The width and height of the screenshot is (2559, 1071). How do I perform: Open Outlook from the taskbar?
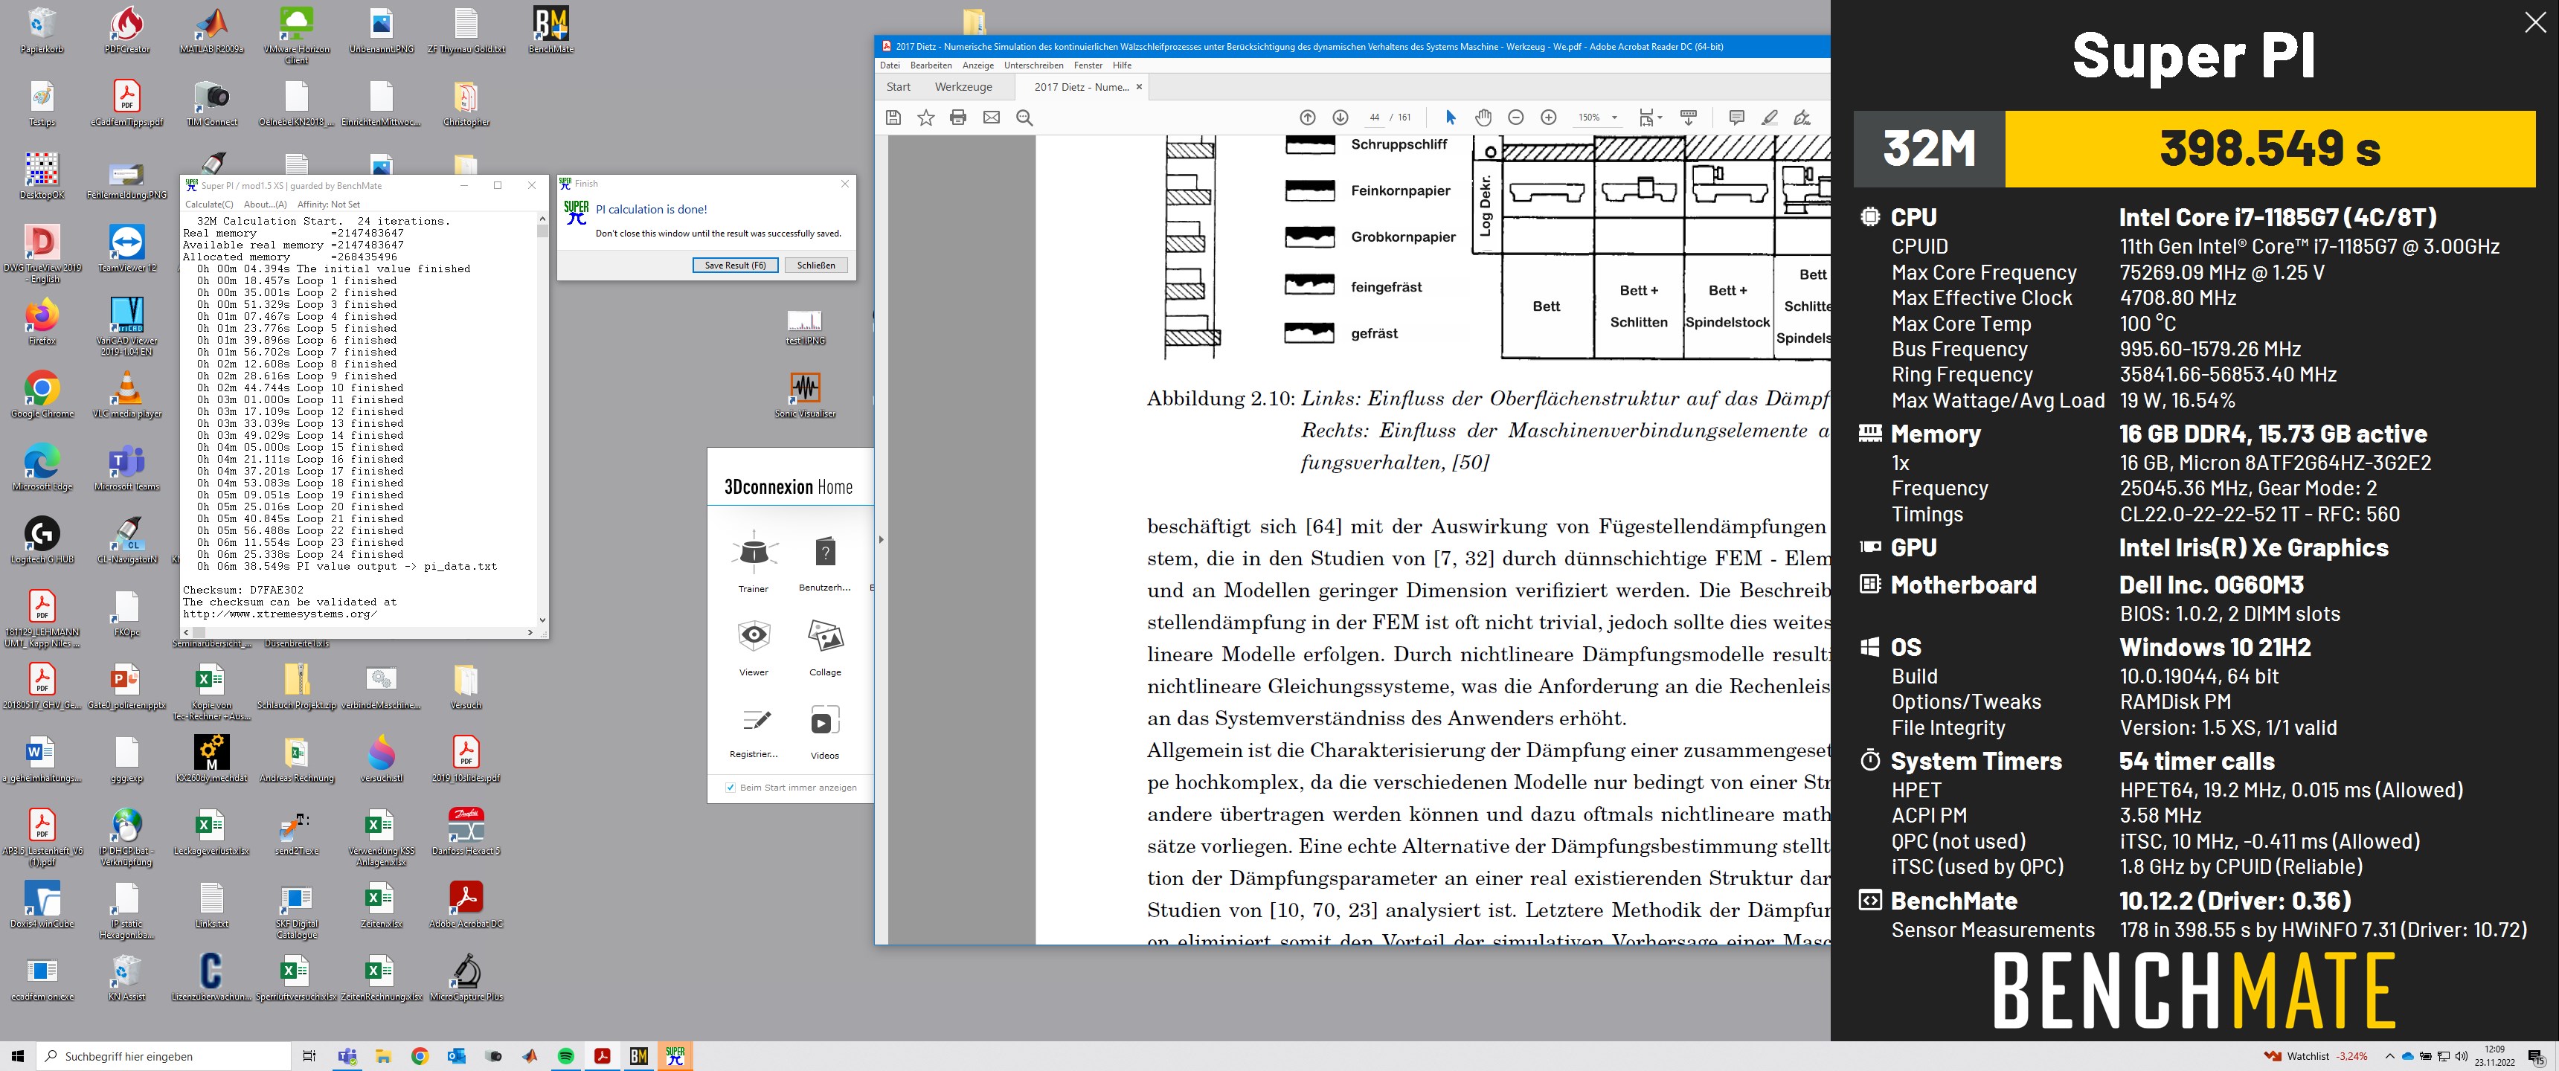click(x=456, y=1056)
